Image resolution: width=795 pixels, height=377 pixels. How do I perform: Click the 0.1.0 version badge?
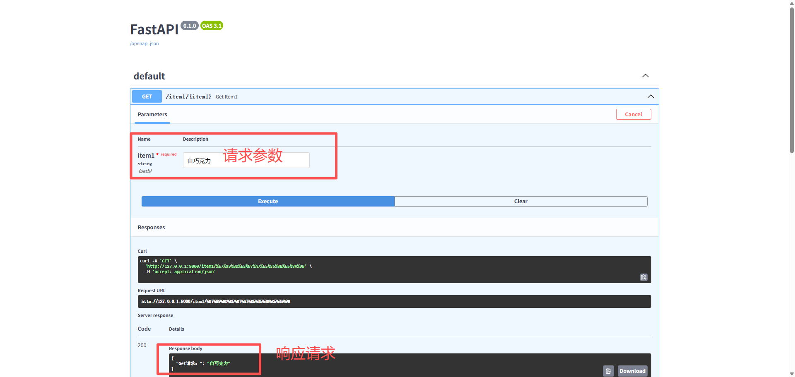coord(189,25)
